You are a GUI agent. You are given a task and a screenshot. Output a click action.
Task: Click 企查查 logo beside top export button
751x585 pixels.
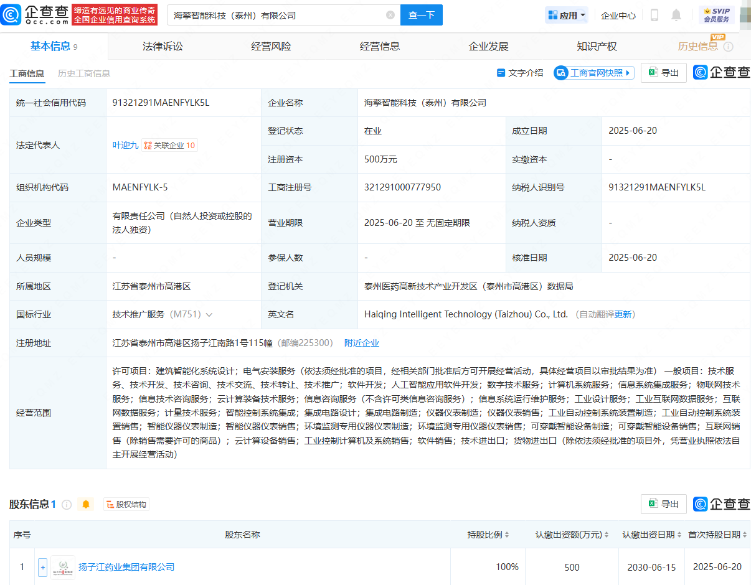[x=722, y=73]
